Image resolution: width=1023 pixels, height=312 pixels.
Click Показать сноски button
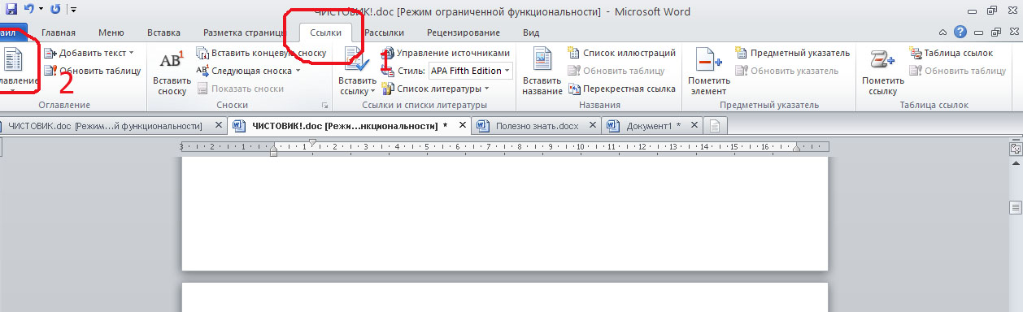point(241,89)
